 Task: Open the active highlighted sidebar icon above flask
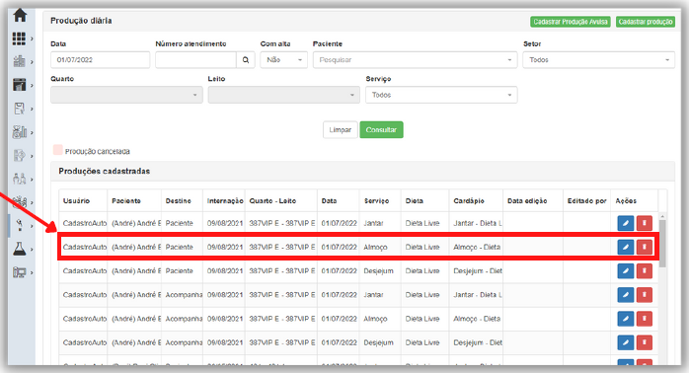[20, 225]
